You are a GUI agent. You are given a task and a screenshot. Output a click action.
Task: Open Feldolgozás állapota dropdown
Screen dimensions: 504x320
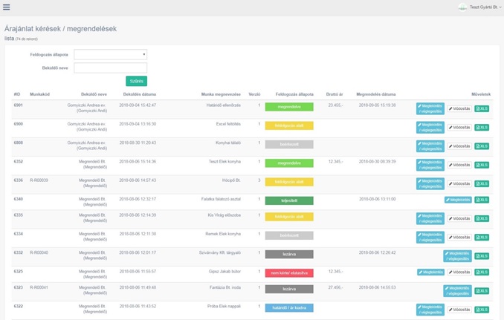tap(110, 54)
